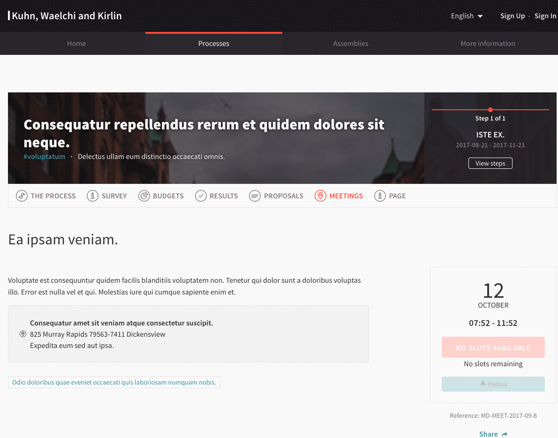Open the #voluptatum hashtag link
Image resolution: width=558 pixels, height=438 pixels.
[x=44, y=156]
